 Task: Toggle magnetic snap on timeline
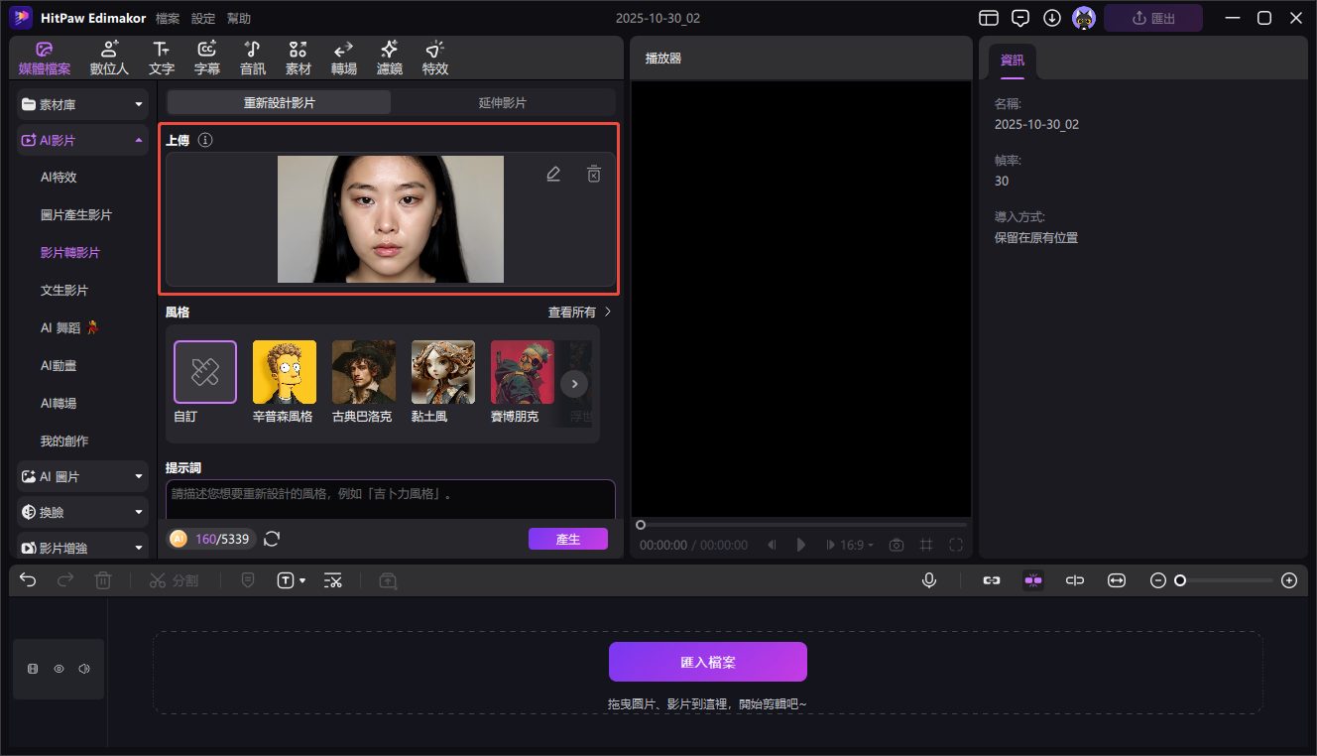pyautogui.click(x=1033, y=580)
